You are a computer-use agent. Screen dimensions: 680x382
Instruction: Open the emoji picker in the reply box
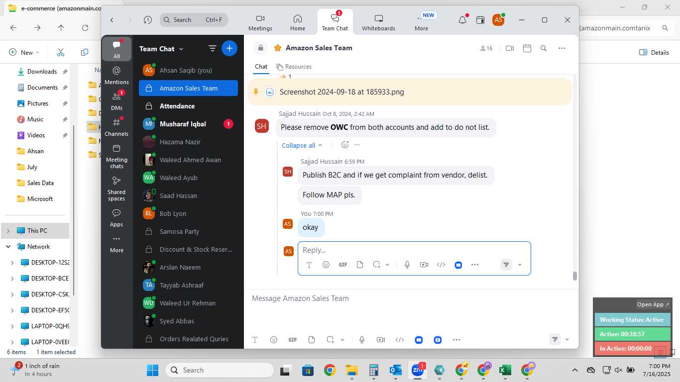point(326,265)
